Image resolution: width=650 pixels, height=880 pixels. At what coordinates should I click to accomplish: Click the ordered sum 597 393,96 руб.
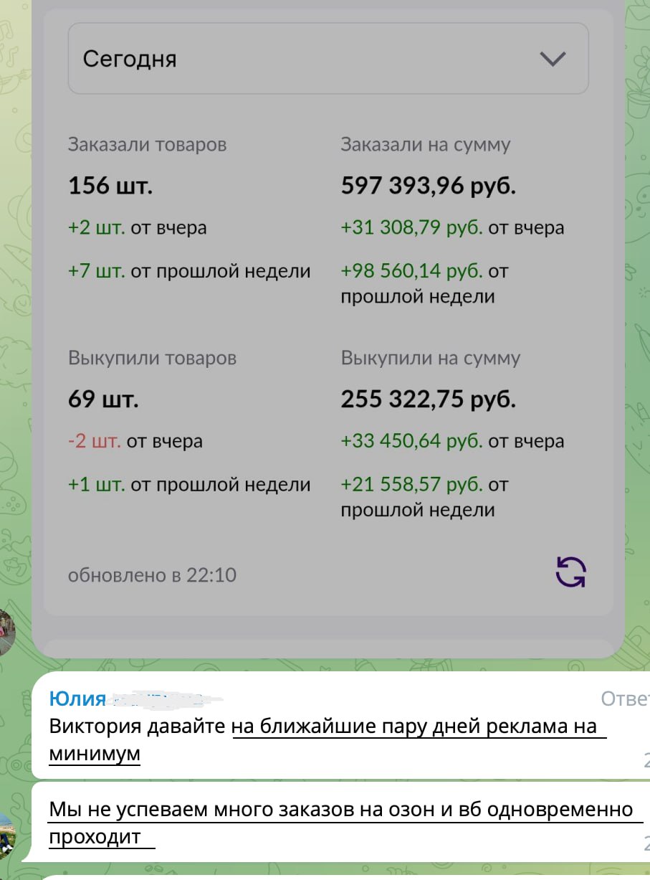[x=428, y=186]
